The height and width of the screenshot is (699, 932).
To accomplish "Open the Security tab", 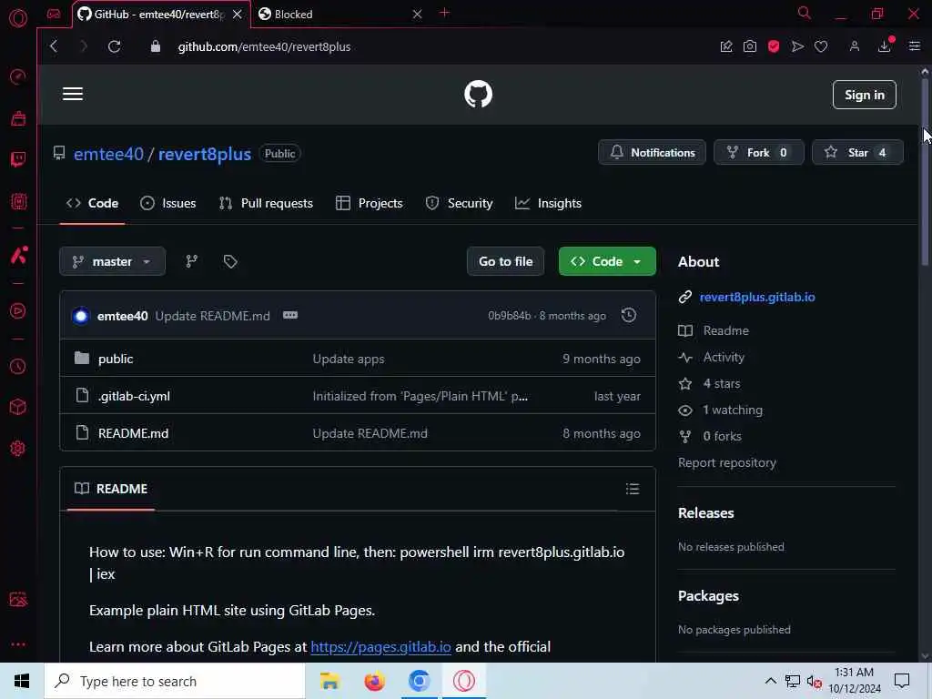I will click(459, 203).
